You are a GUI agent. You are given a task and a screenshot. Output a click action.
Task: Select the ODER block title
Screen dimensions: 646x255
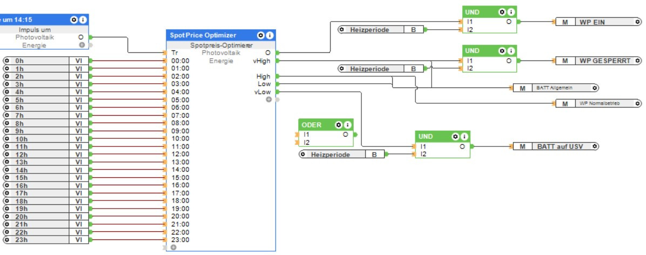312,125
